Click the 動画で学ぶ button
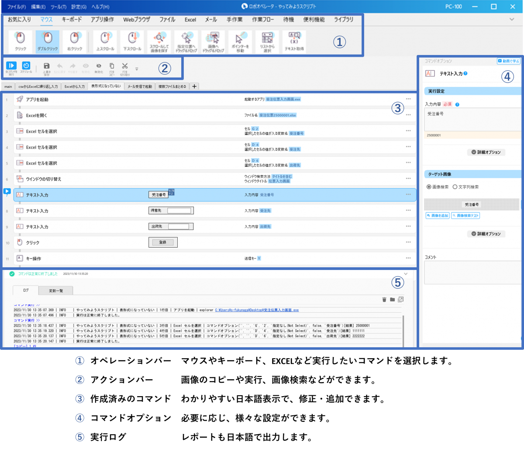Screen dimensions: 524x449 509,61
